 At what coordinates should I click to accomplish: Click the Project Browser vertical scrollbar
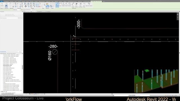click(22, 67)
